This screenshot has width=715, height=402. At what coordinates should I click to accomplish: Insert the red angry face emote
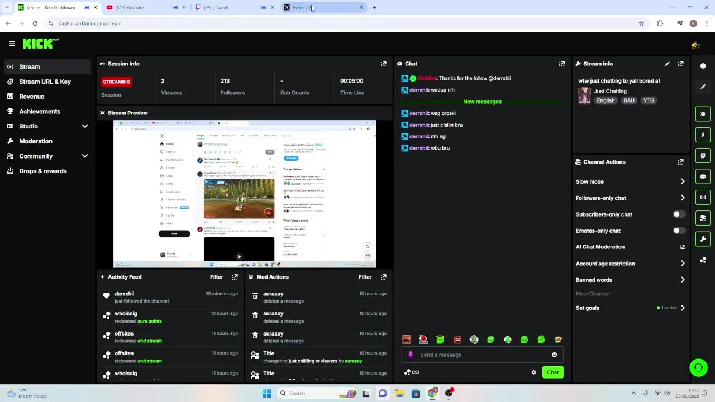[x=457, y=339]
